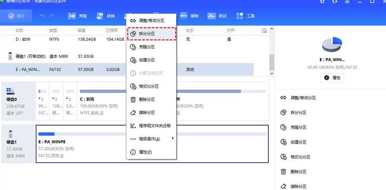The image size is (386, 190).
Task: Click 创建分区 in the right panel
Action: (293, 142)
